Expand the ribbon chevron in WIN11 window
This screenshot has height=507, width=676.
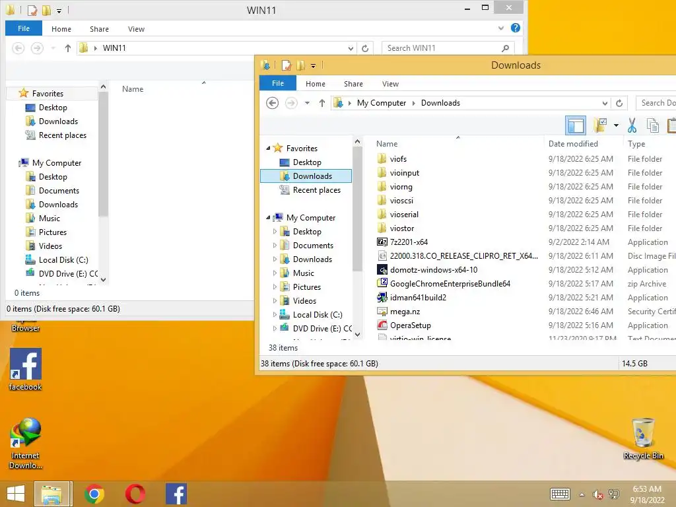(500, 28)
